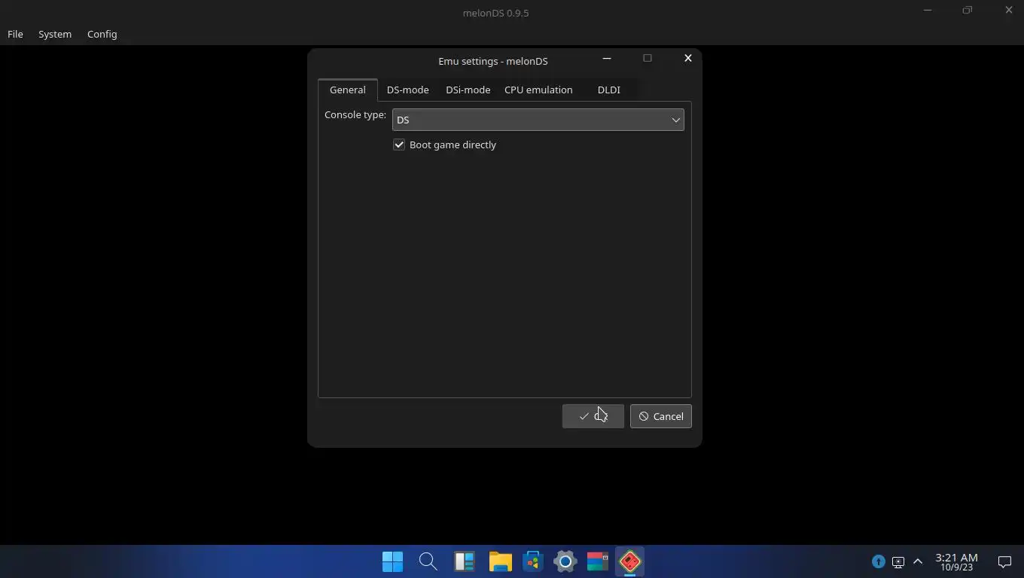
Task: Cancel the Emu settings dialog
Action: point(660,416)
